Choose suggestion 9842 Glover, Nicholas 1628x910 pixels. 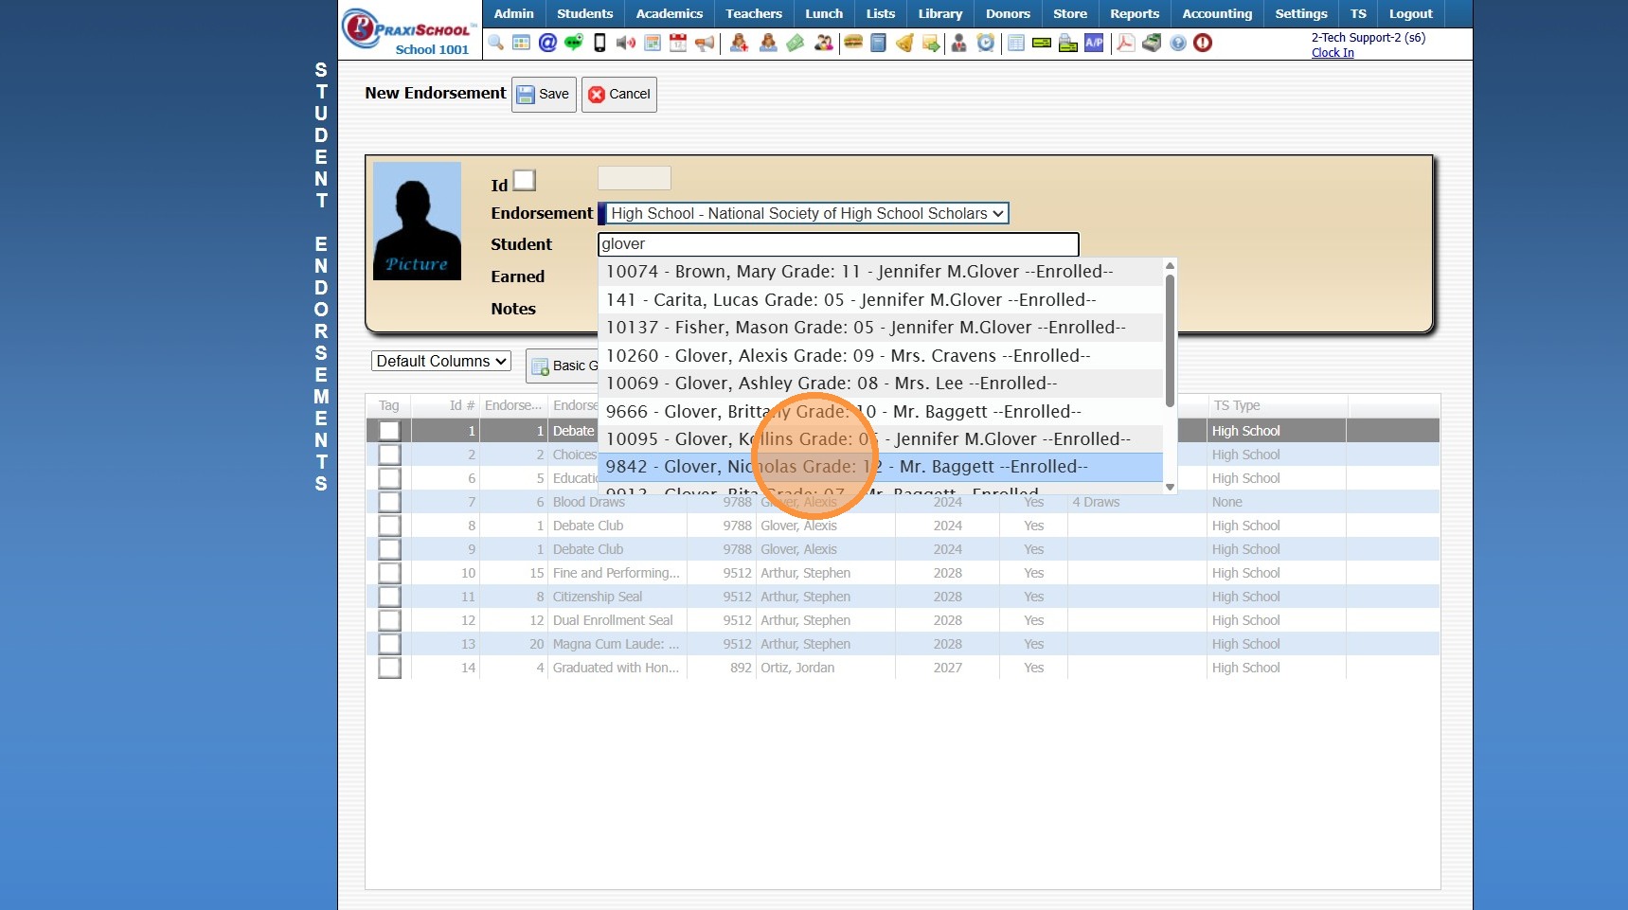point(881,467)
